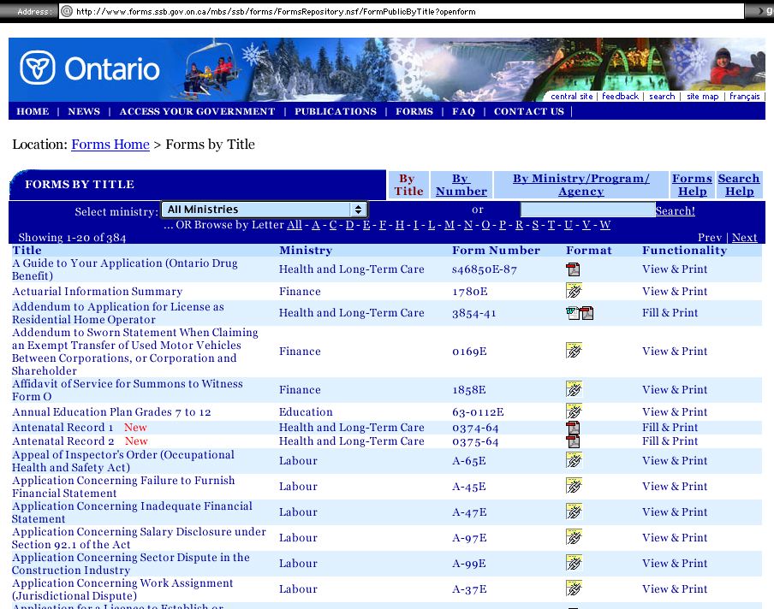Open the Forms Help tab

692,185
